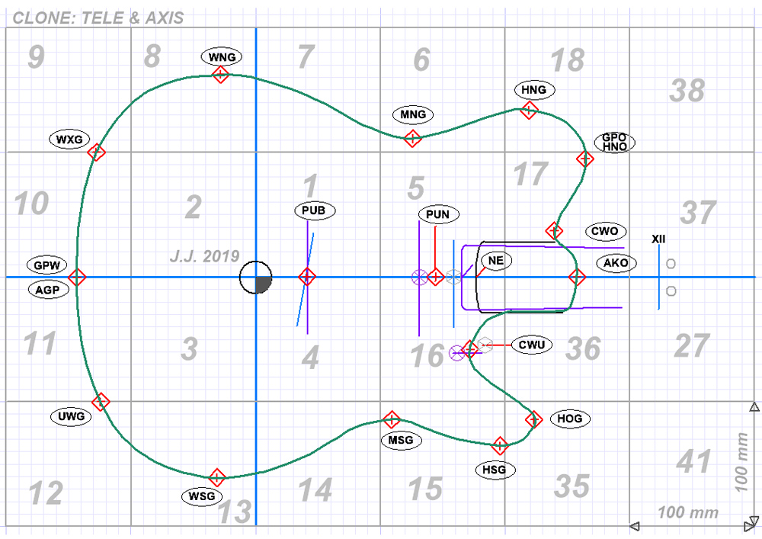Click the GPO HNO oval label
The height and width of the screenshot is (539, 762).
click(x=614, y=142)
